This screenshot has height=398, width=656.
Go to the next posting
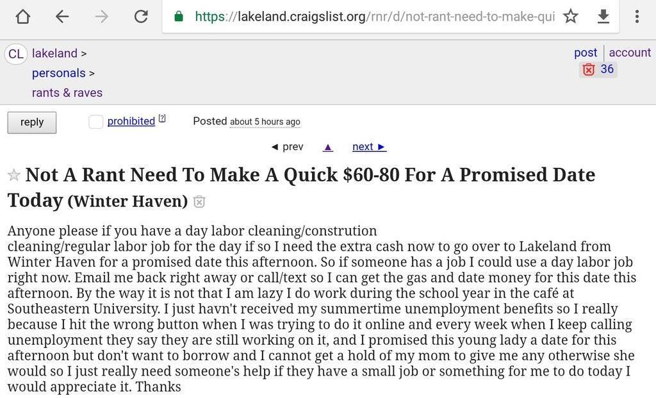tap(369, 147)
